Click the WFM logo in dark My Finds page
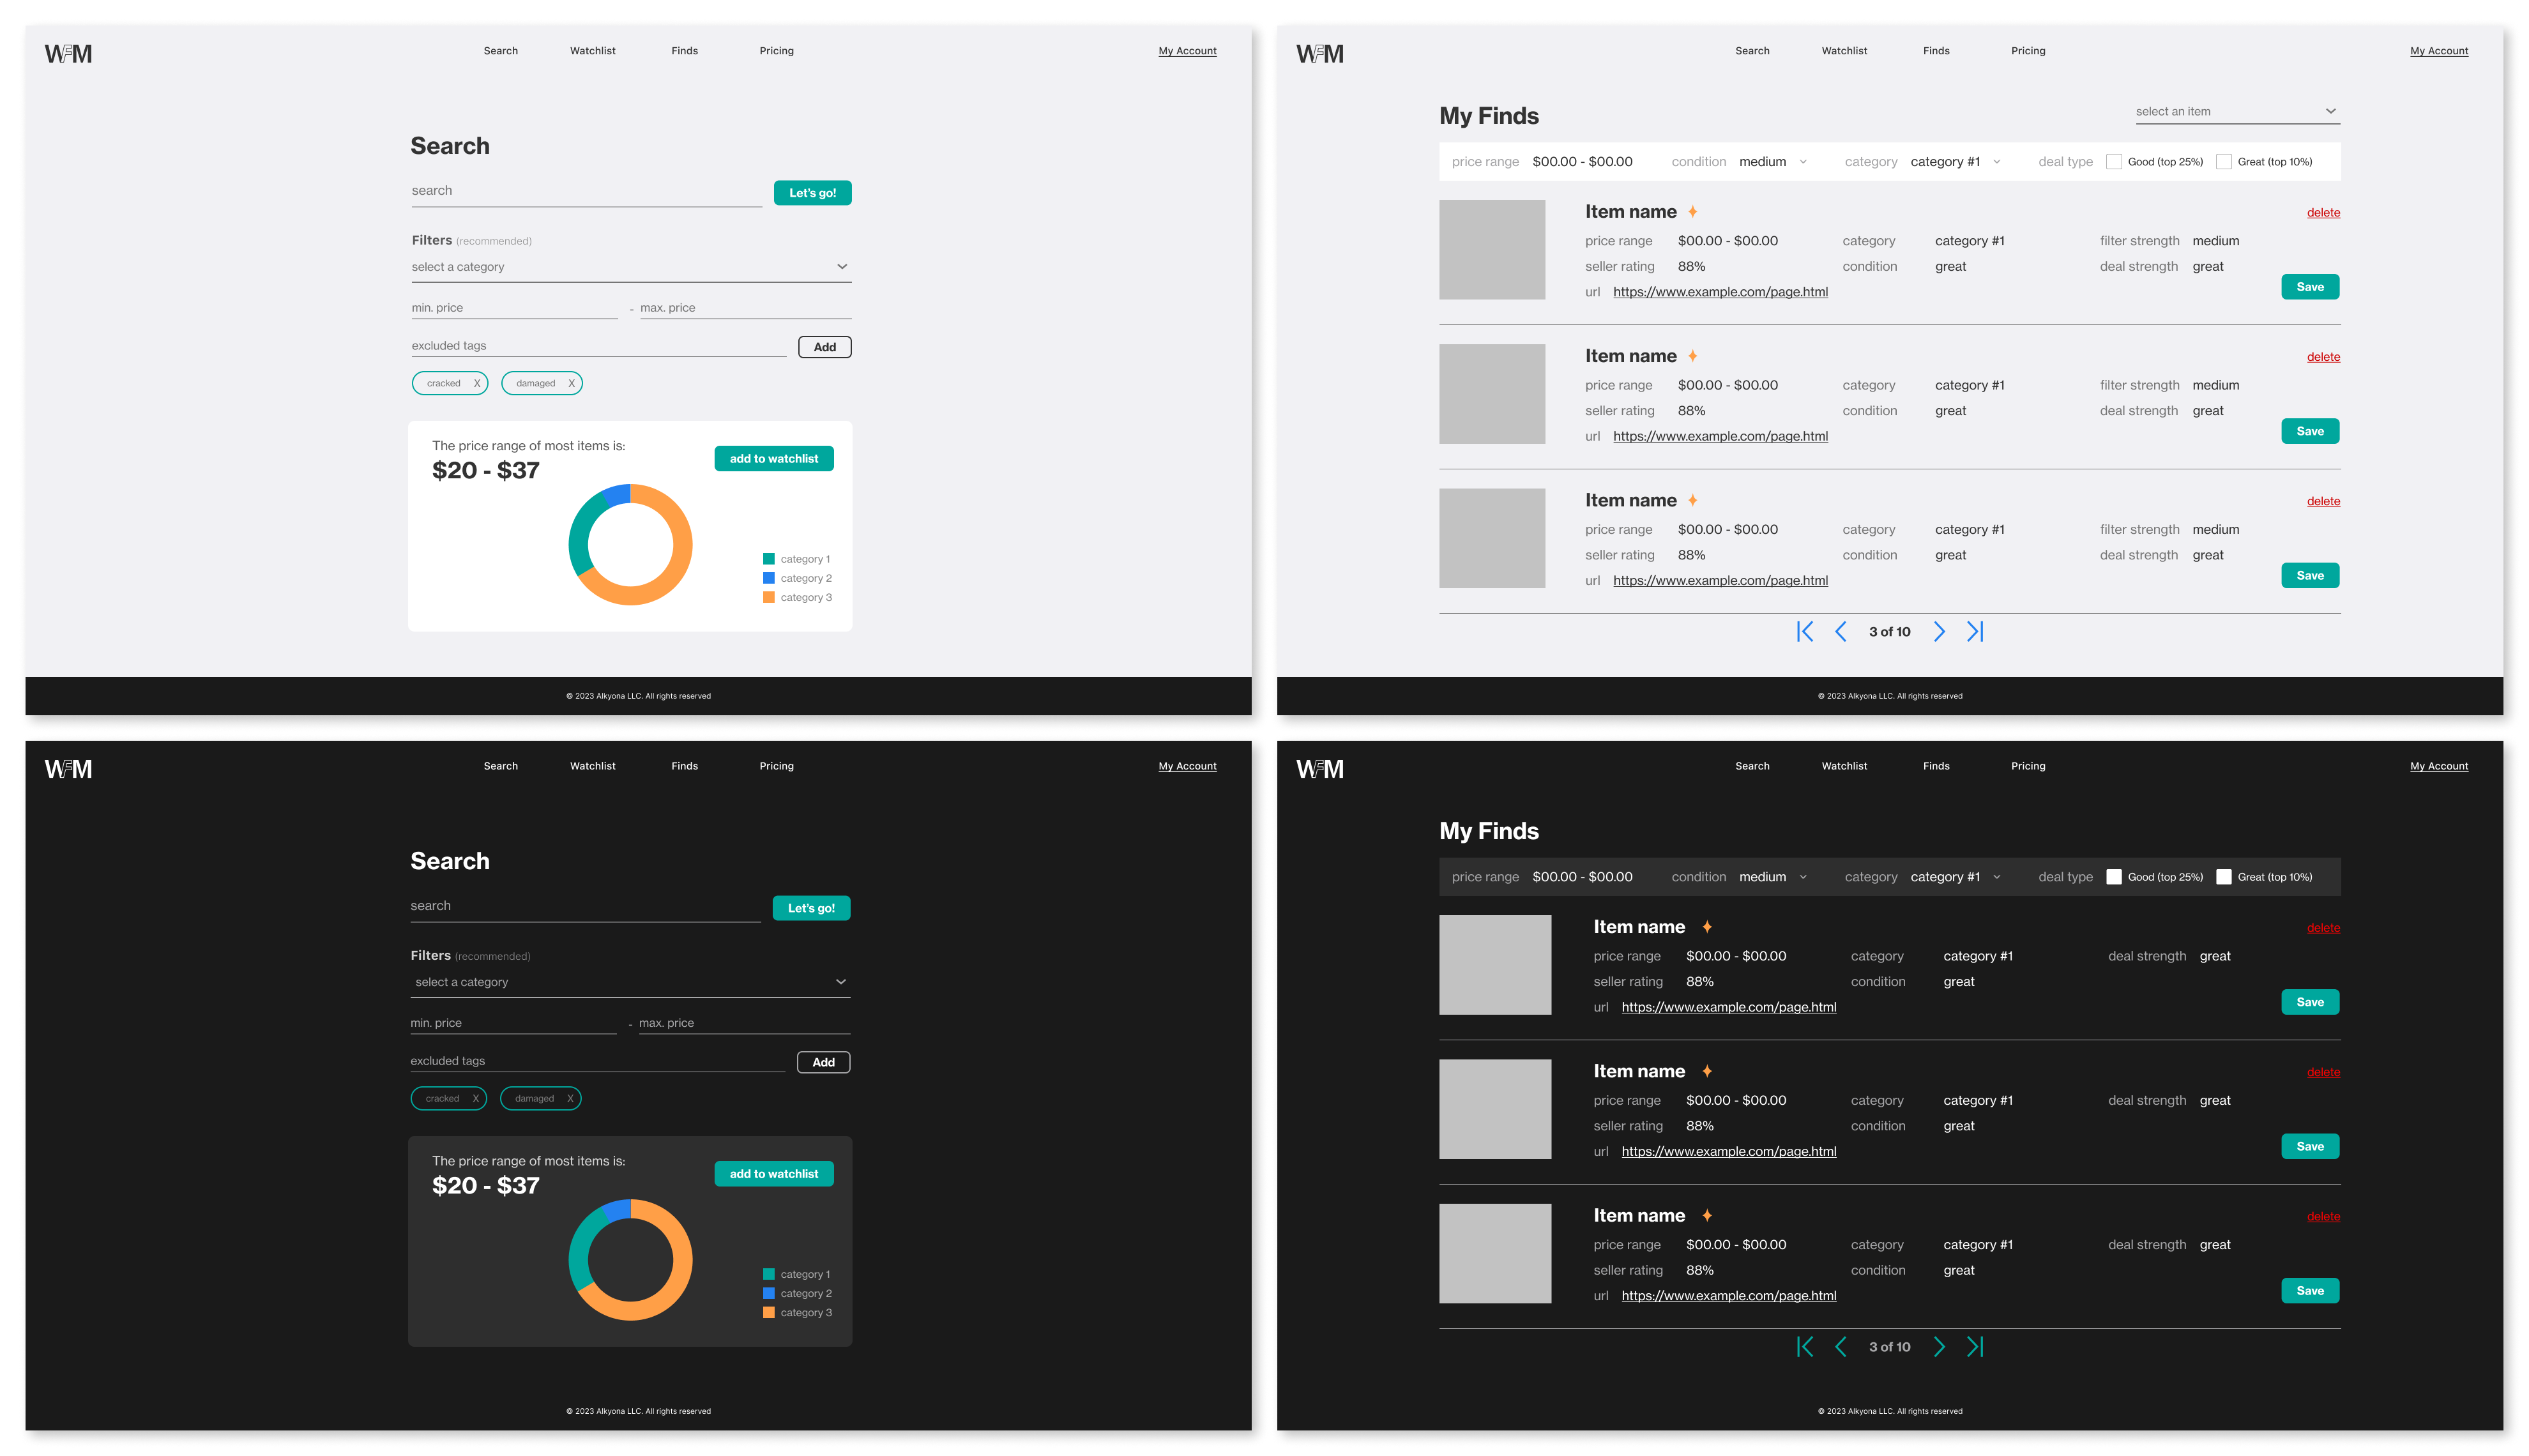 (x=1320, y=769)
